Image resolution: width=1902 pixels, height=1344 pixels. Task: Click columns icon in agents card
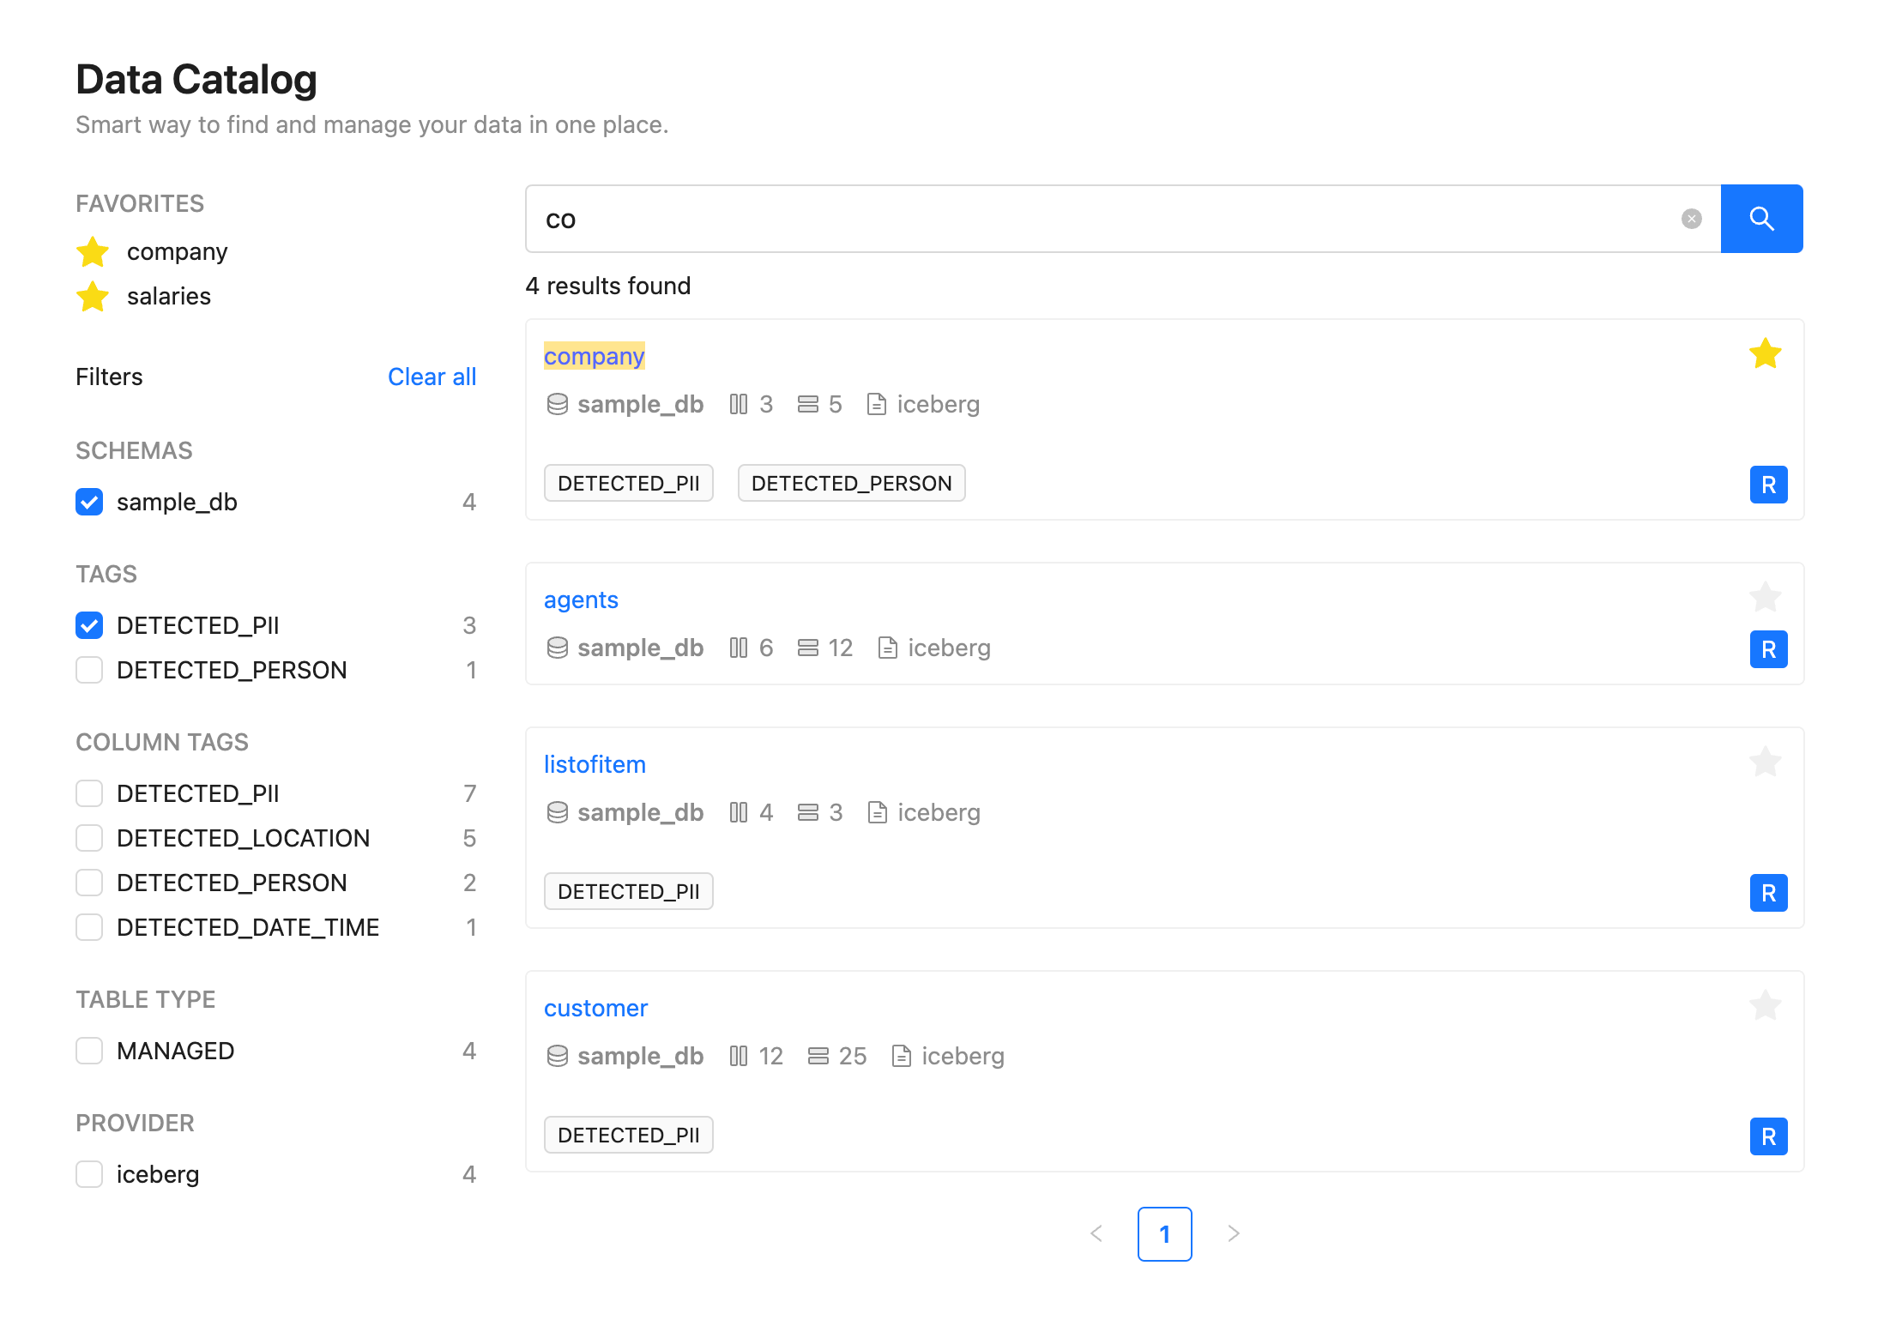click(x=739, y=648)
